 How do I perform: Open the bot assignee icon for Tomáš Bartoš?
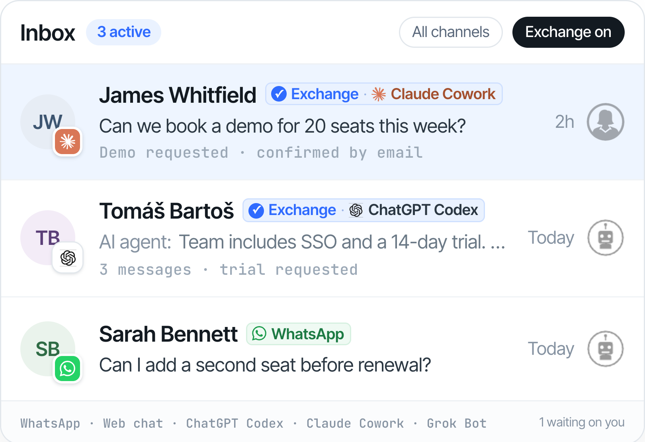pyautogui.click(x=605, y=238)
